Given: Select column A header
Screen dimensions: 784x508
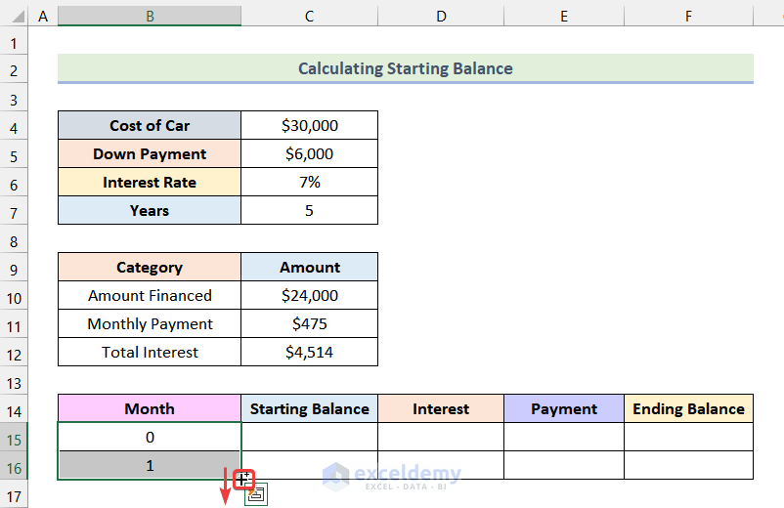Looking at the screenshot, I should click(x=43, y=16).
